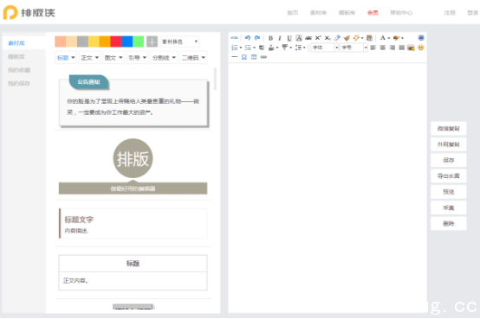This screenshot has width=480, height=319.
Task: Select the 二维码 material category tab
Action: [x=193, y=58]
